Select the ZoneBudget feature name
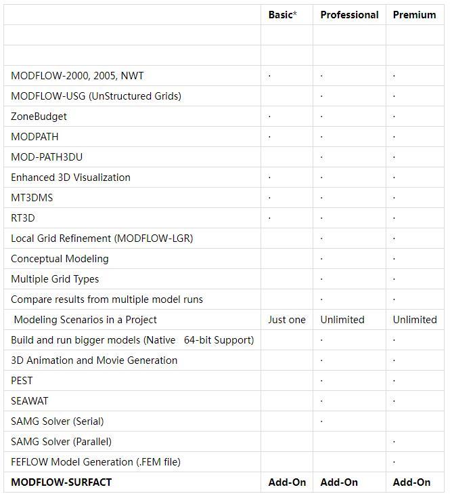This screenshot has height=498, width=450. tap(39, 117)
